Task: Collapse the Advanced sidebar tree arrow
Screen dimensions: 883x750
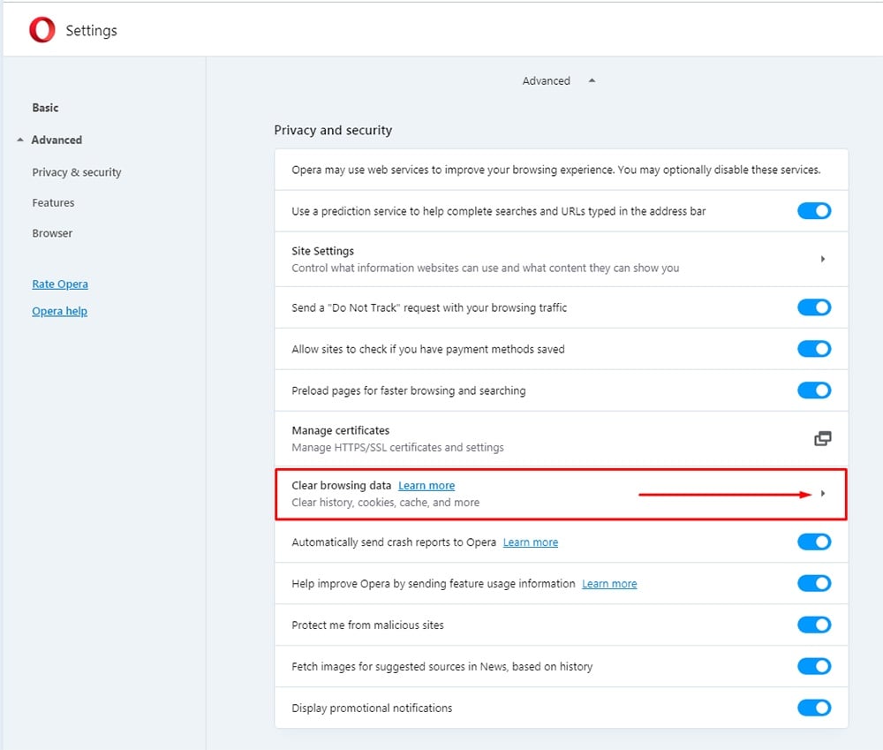Action: click(x=20, y=140)
